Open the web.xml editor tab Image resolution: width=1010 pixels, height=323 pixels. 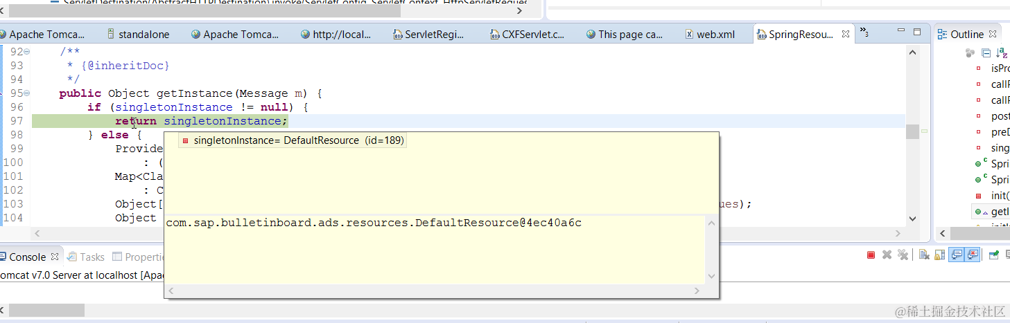(709, 34)
